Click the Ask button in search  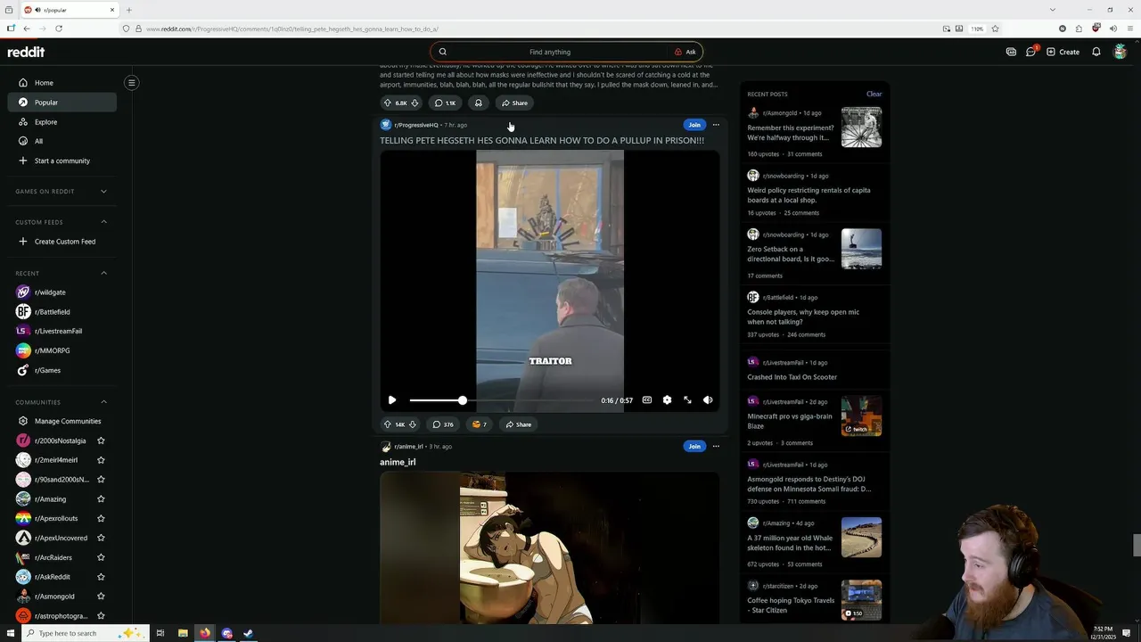point(685,52)
